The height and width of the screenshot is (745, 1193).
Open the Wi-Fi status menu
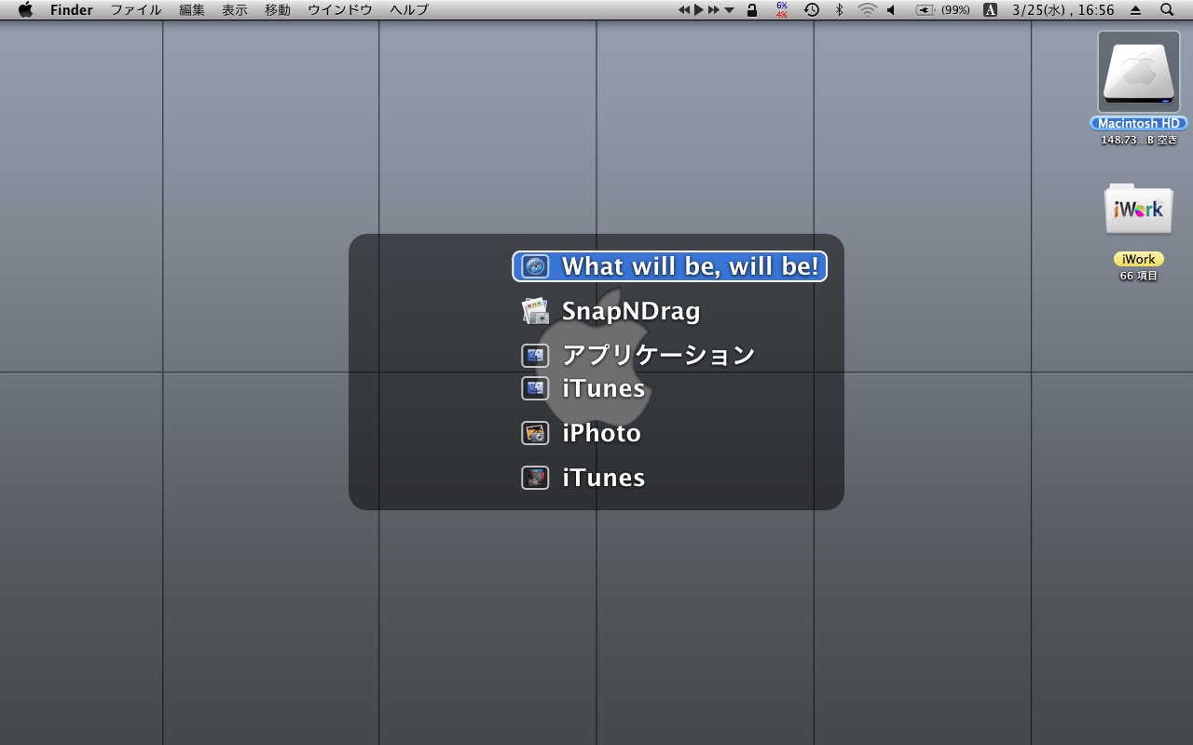tap(868, 9)
